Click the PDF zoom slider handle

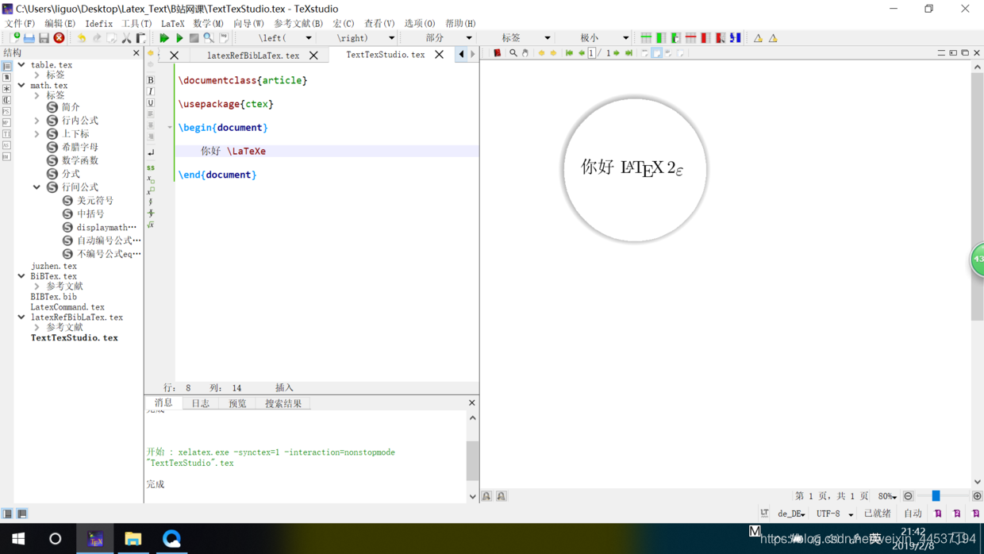(x=936, y=496)
